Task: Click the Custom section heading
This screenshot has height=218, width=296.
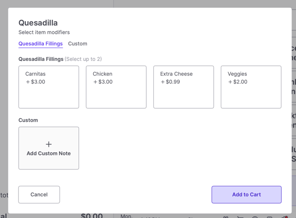Action: [x=28, y=120]
